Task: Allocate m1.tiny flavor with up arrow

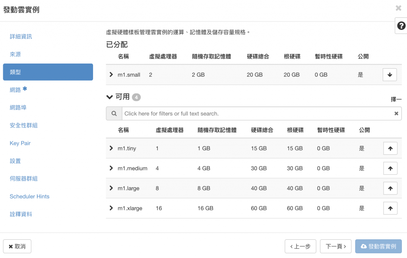Action: pos(390,148)
